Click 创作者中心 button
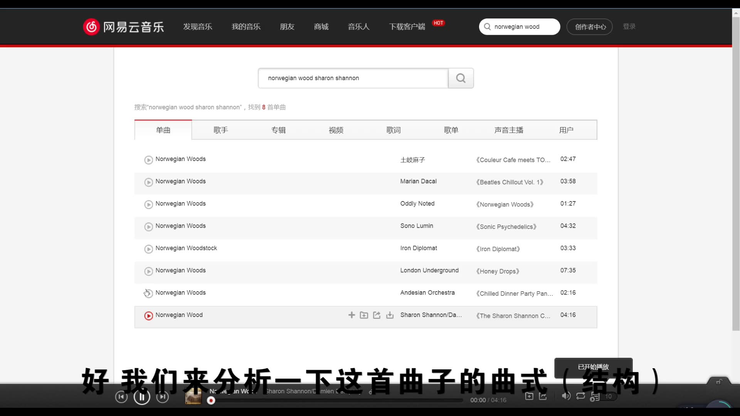 click(x=590, y=27)
